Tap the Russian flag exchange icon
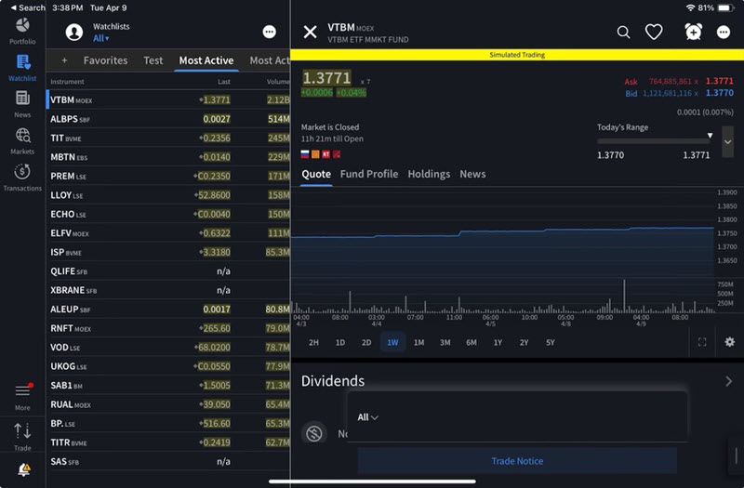The height and width of the screenshot is (488, 744). point(305,154)
